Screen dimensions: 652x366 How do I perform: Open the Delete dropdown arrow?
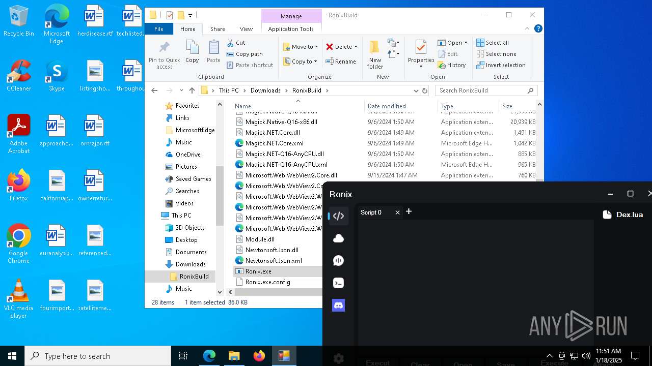tap(356, 47)
